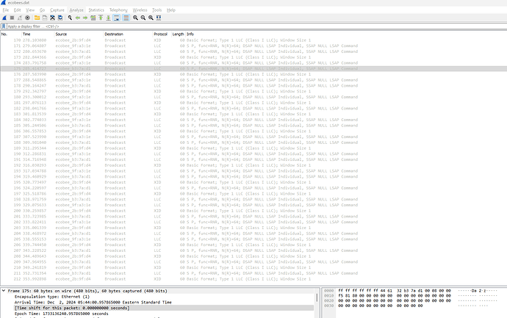507x318 pixels.
Task: Collapse the Frame 175 details tree
Action: pos(4,291)
